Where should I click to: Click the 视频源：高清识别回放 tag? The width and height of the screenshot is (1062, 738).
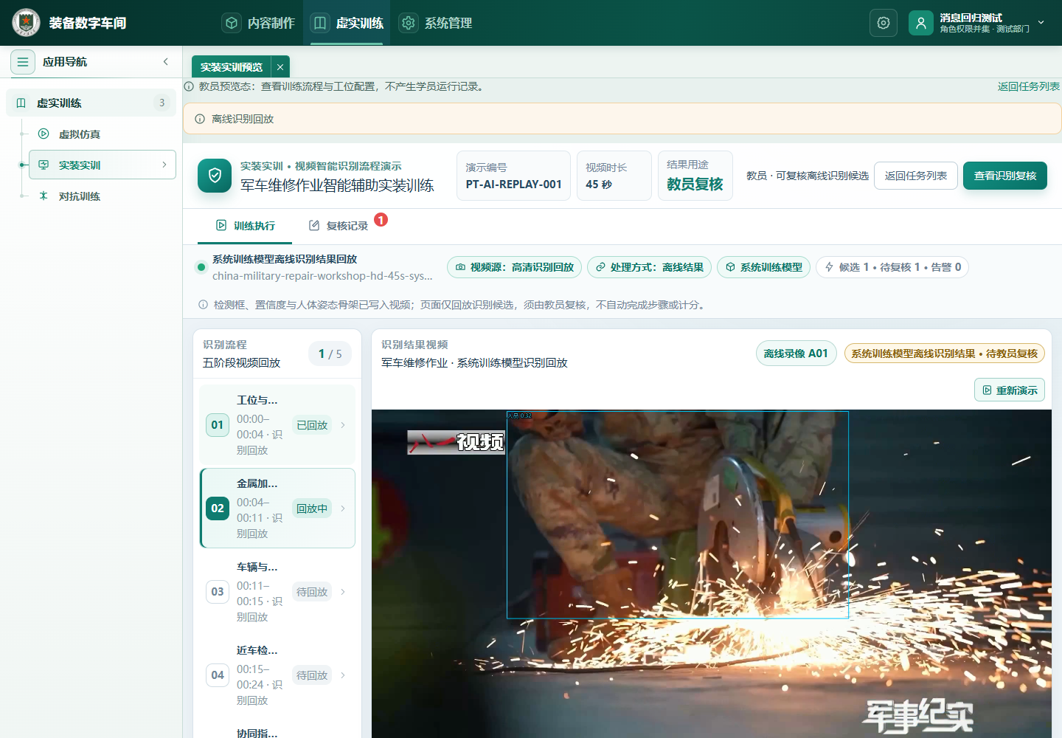click(515, 267)
